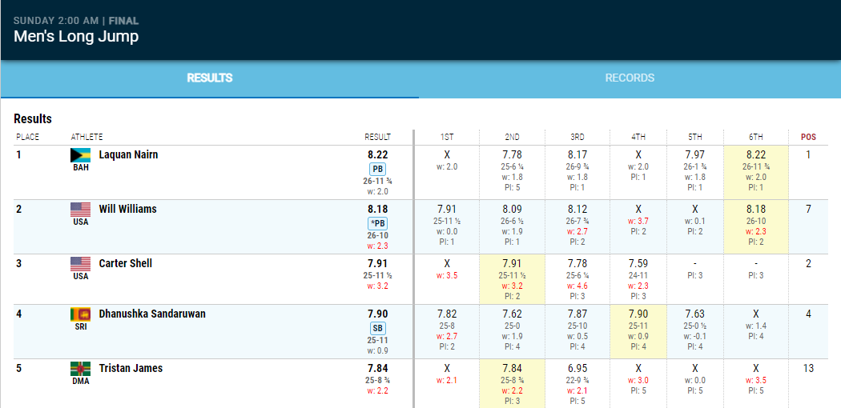Click the USA flag next to Will Williams
Image resolution: width=841 pixels, height=408 pixels.
tap(81, 210)
